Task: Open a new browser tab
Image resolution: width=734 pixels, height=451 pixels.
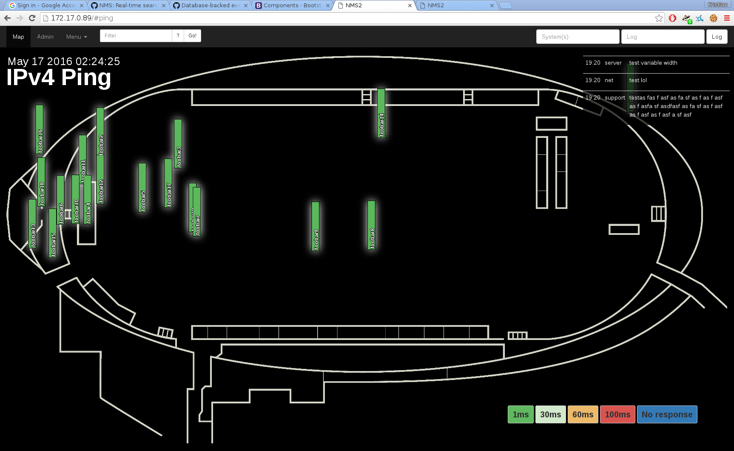Action: 505,6
